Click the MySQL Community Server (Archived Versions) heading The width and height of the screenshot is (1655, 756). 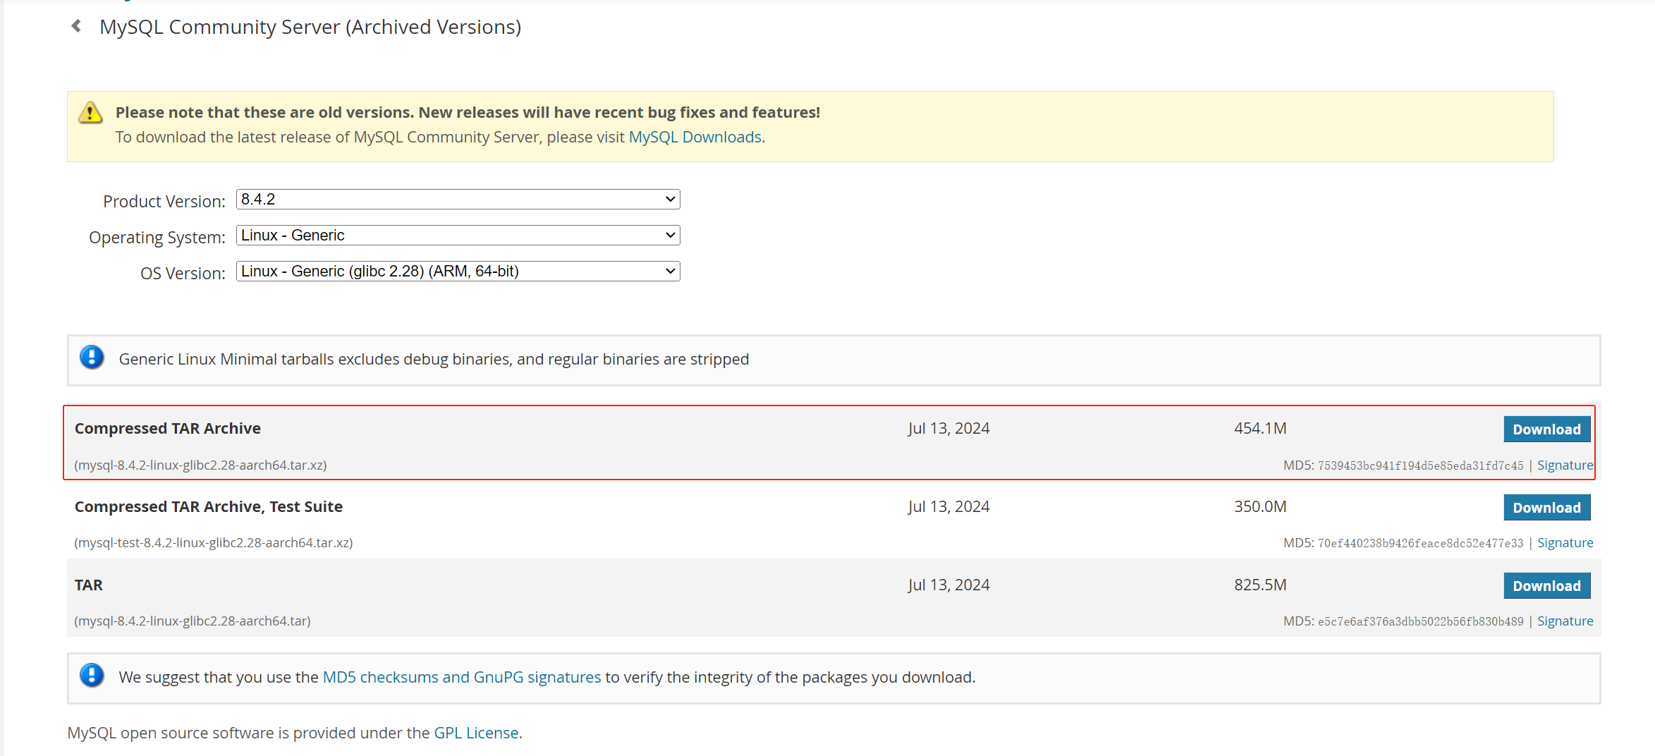[x=310, y=27]
